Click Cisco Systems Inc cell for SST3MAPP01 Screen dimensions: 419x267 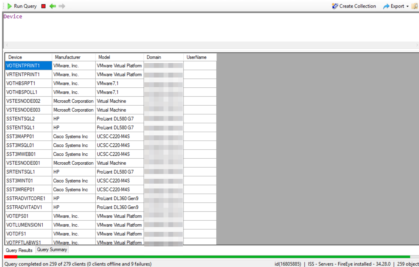point(74,136)
